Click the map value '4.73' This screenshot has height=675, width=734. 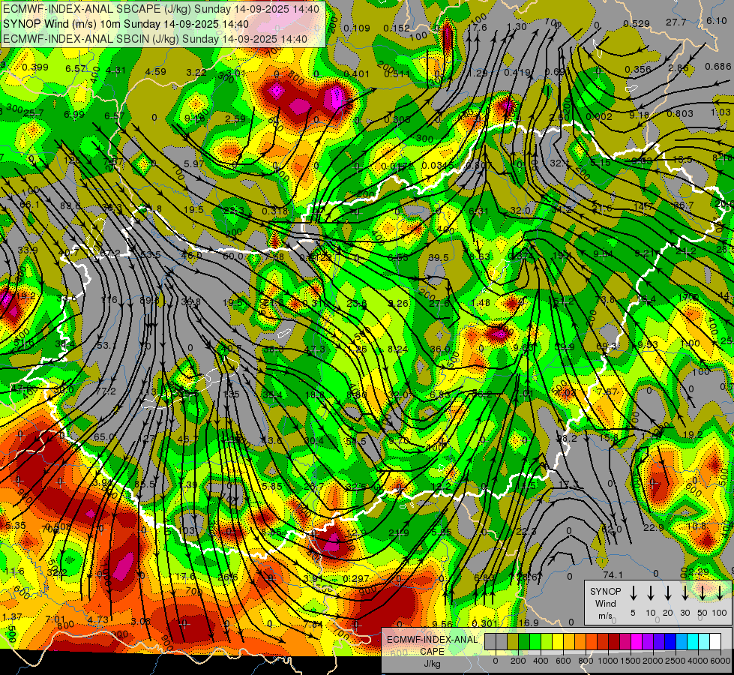click(x=97, y=619)
